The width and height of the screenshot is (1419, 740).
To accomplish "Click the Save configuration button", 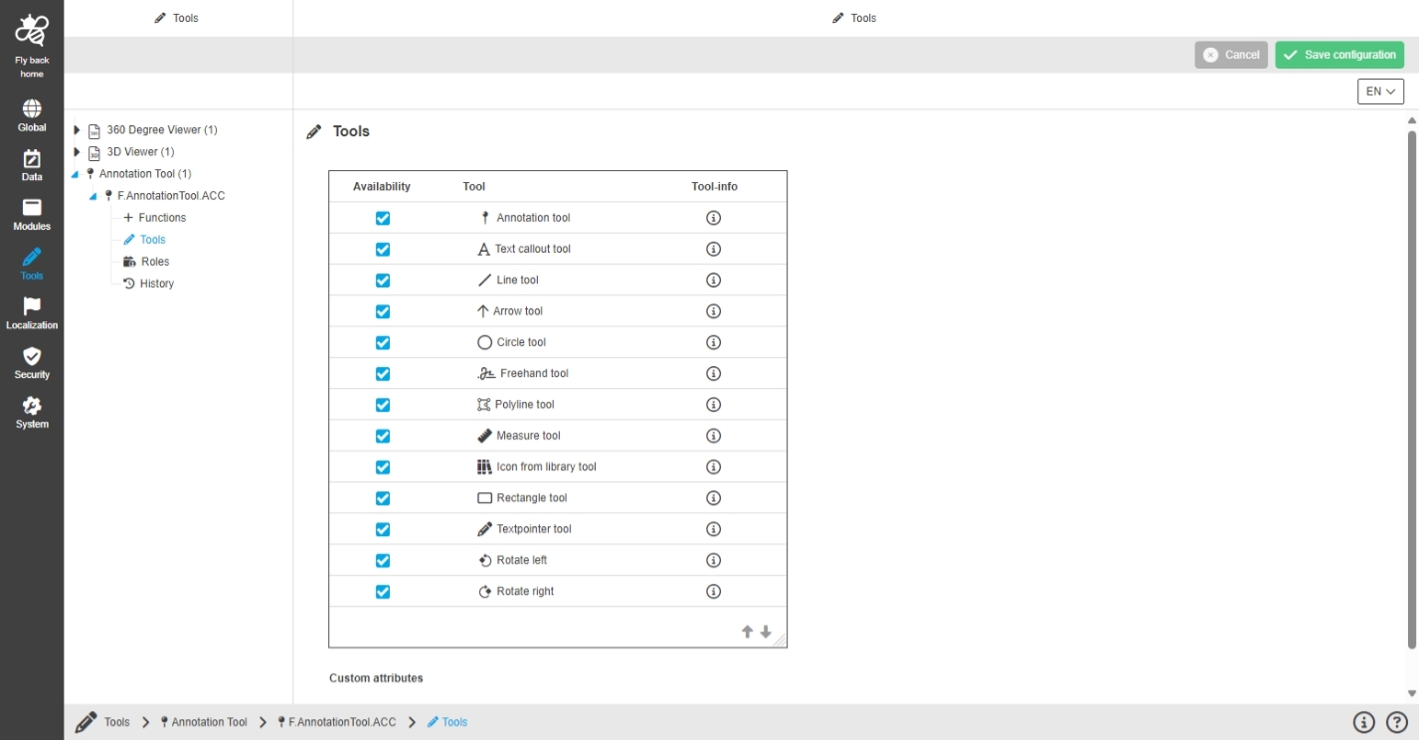I will pyautogui.click(x=1338, y=55).
